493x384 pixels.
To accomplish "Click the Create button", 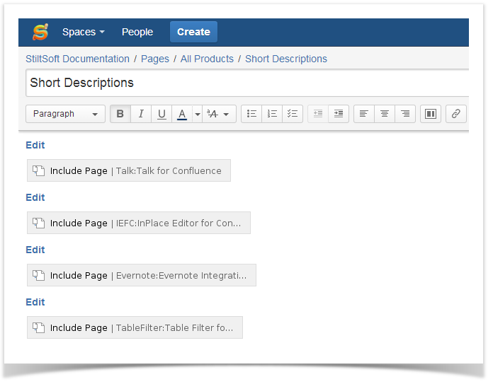I will coord(193,32).
